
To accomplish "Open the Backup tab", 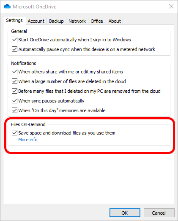I will pos(56,21).
